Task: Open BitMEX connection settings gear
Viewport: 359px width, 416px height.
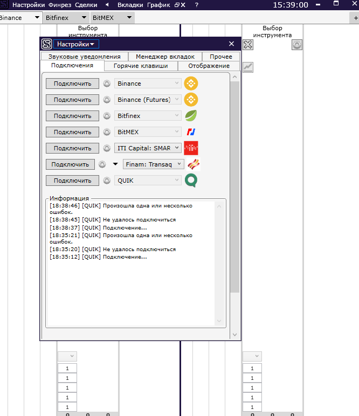Action: [107, 132]
